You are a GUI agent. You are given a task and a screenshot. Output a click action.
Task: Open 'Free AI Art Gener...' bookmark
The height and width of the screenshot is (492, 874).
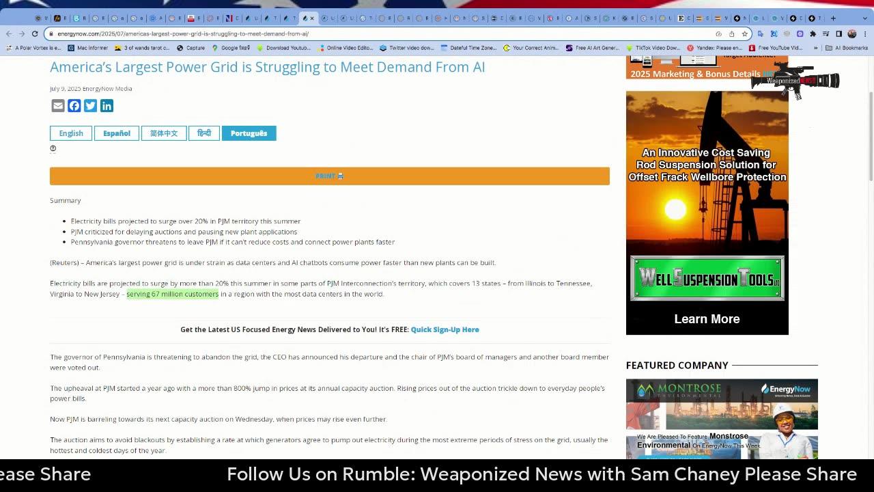point(593,48)
